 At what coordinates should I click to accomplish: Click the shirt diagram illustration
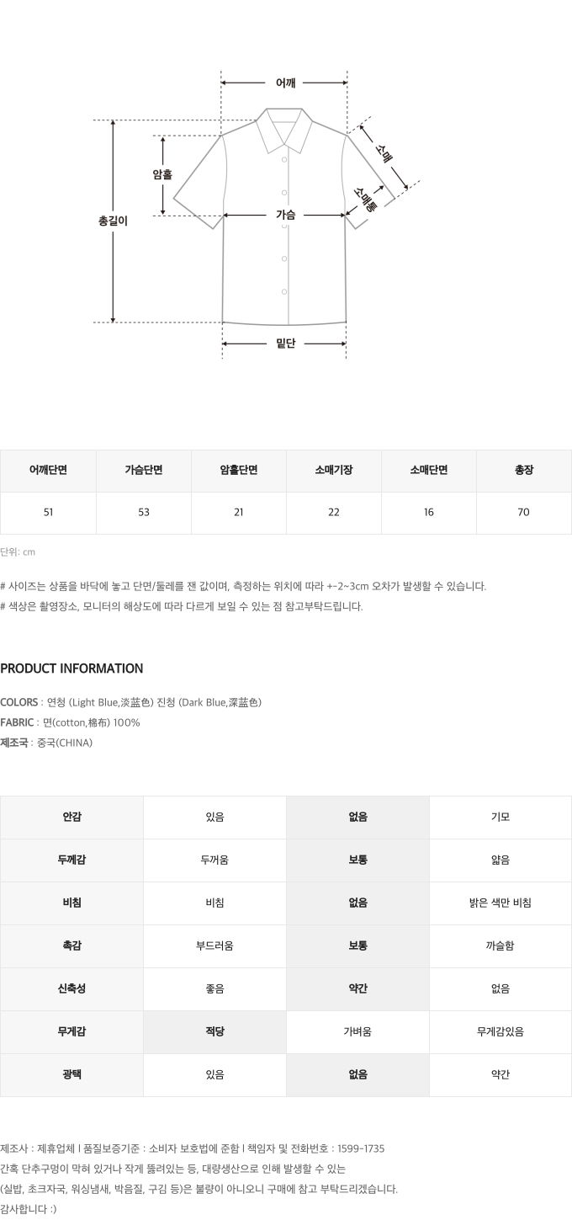(x=285, y=216)
